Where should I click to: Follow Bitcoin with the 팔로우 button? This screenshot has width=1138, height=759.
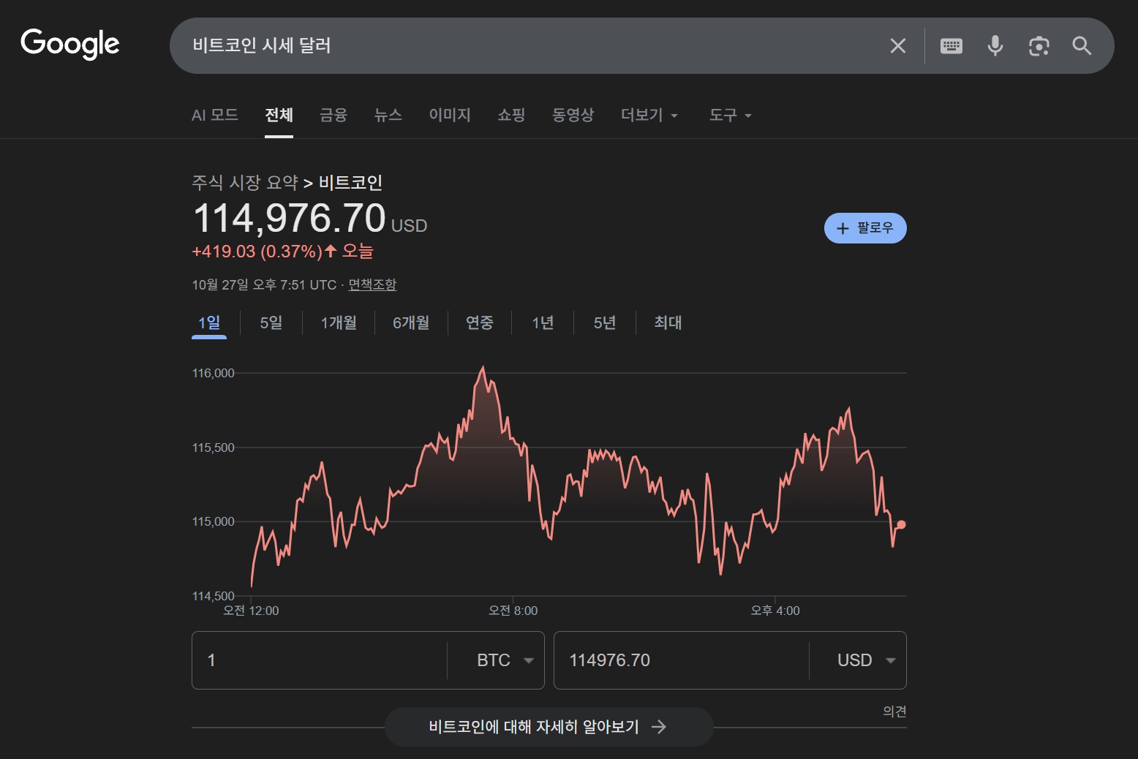[864, 228]
